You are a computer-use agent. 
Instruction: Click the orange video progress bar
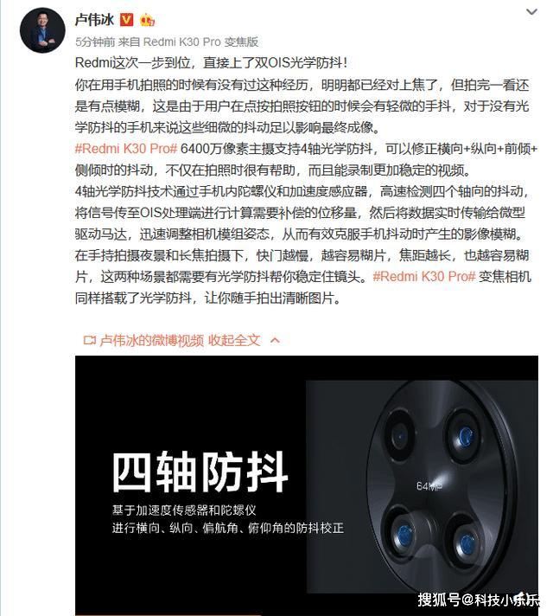point(168,614)
